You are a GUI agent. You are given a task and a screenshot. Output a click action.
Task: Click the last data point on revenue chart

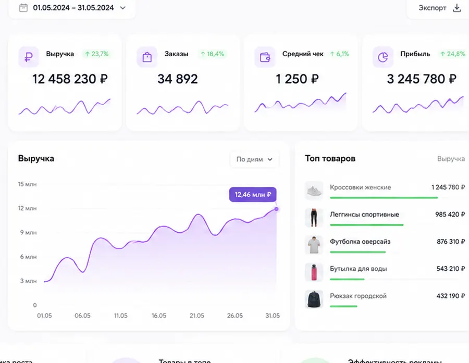(x=276, y=209)
